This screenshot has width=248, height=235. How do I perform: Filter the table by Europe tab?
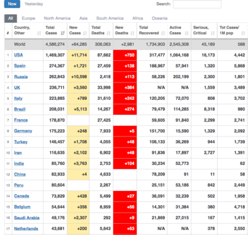29,18
